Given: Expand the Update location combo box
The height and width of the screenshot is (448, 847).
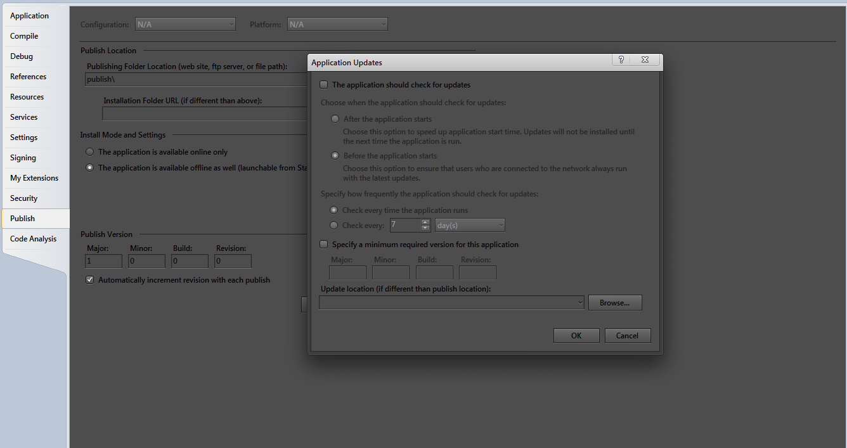Looking at the screenshot, I should (x=580, y=303).
